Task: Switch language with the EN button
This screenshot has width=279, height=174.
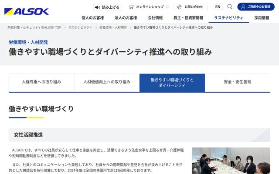Action: [x=218, y=7]
